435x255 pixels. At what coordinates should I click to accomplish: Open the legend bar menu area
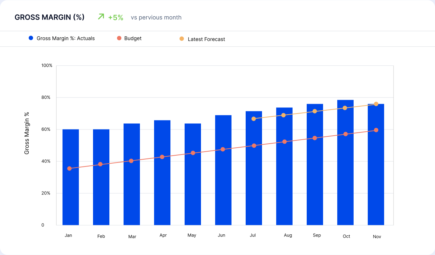click(217, 38)
